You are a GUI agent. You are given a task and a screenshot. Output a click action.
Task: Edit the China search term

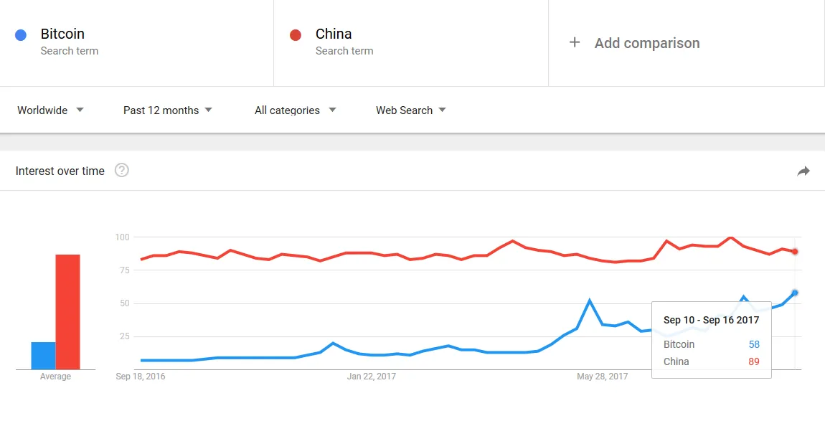point(334,34)
